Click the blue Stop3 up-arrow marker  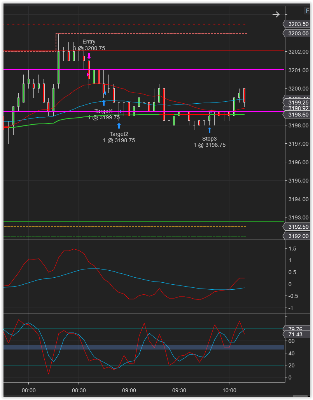point(210,130)
